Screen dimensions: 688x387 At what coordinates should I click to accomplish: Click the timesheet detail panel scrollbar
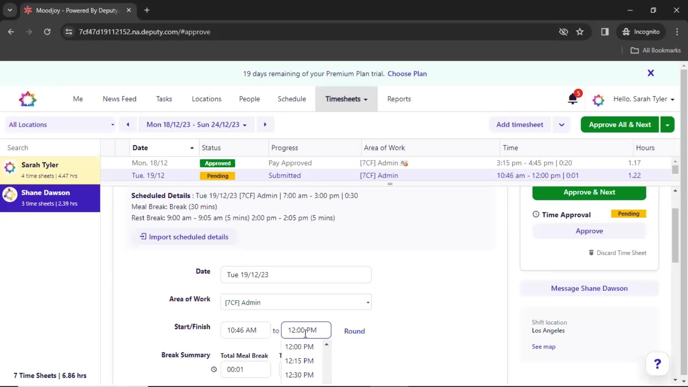pyautogui.click(x=675, y=235)
